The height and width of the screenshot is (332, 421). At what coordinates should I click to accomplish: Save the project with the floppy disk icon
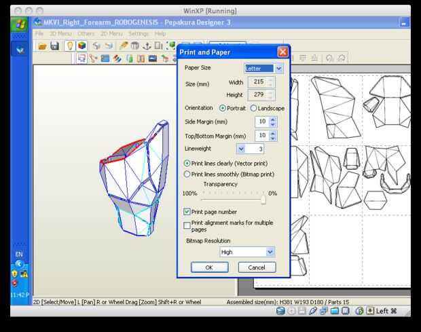pyautogui.click(x=54, y=46)
